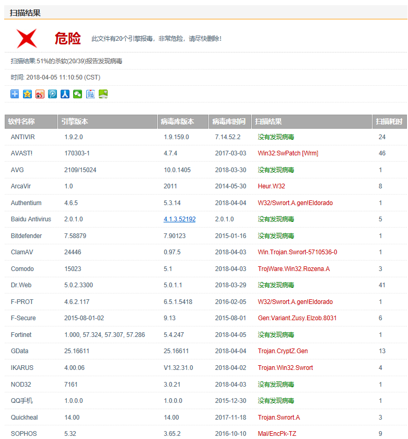Click the Gen:Variant.Zusy.Elzob.8031 result
408x439 pixels.
[x=297, y=318]
